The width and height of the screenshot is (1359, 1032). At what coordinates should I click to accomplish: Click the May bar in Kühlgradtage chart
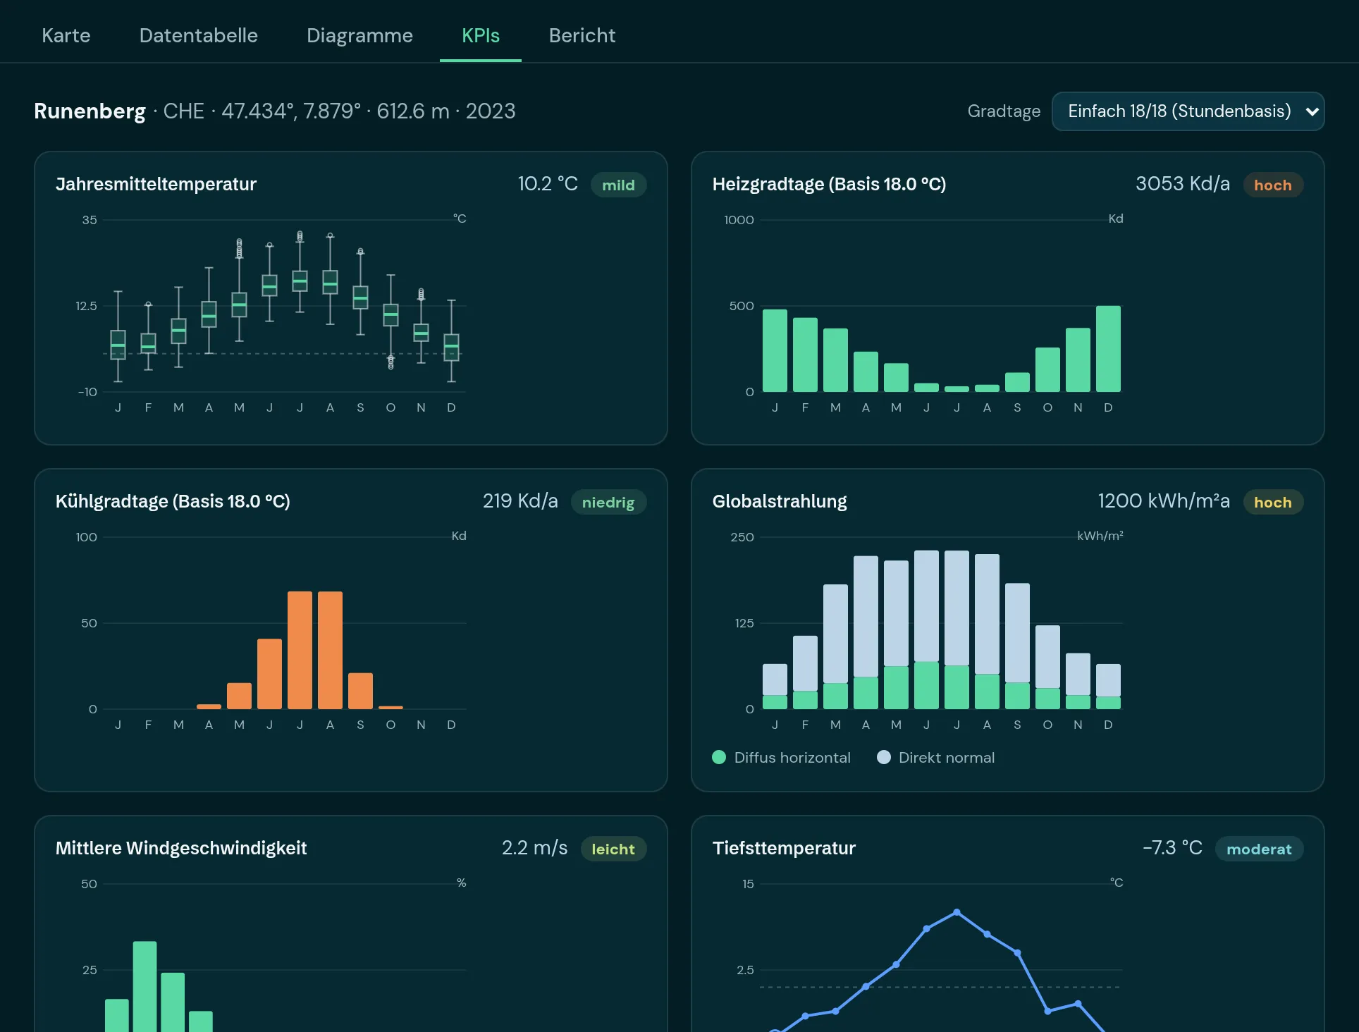click(x=239, y=696)
